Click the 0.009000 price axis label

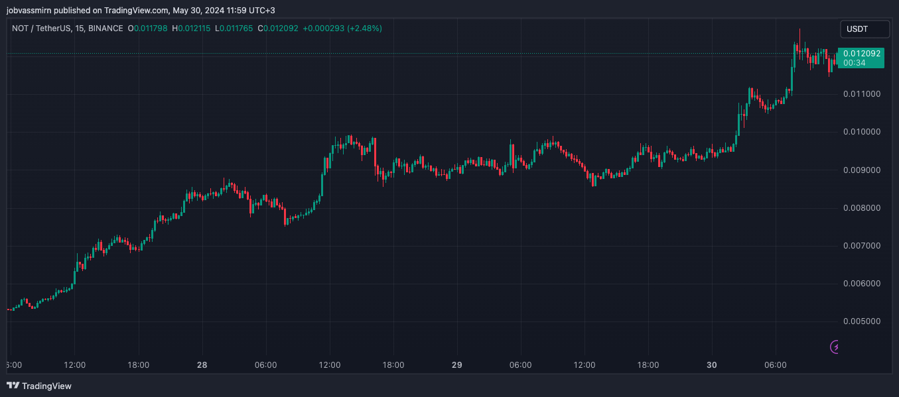click(x=861, y=170)
